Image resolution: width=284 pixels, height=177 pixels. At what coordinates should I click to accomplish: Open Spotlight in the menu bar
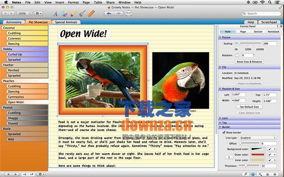pos(270,2)
